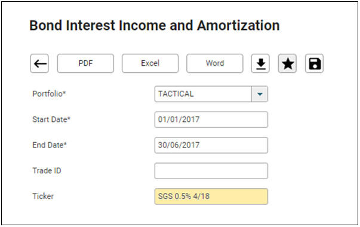Viewport: 360px width, 227px height.
Task: Export the report to Excel
Action: (150, 64)
